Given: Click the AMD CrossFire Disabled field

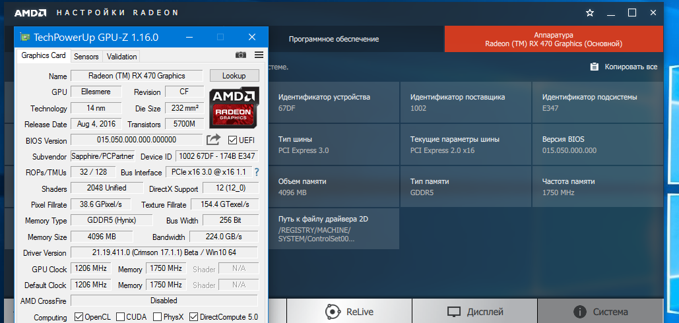Looking at the screenshot, I should (x=164, y=300).
